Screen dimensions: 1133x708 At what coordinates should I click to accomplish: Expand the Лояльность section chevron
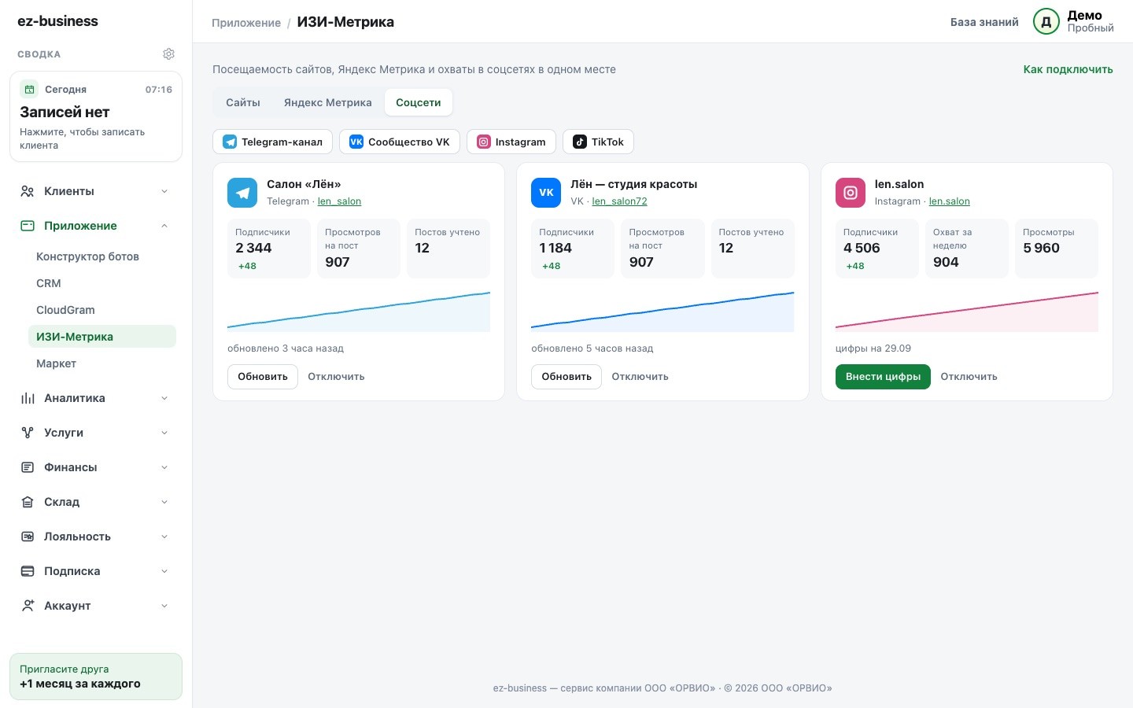pos(164,537)
